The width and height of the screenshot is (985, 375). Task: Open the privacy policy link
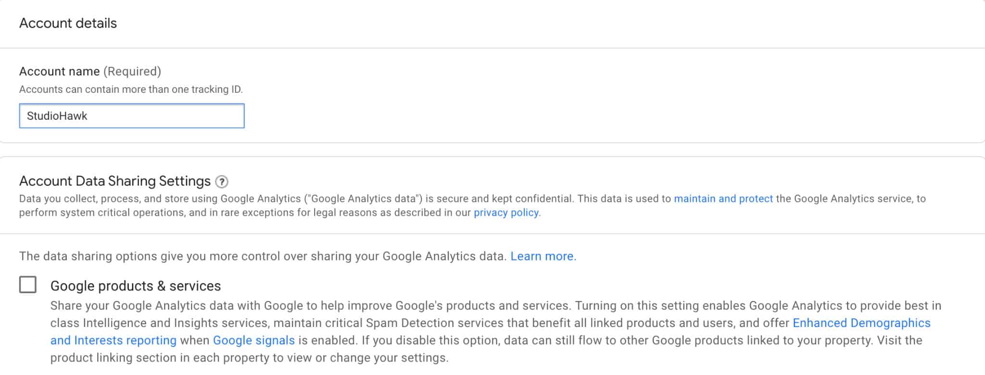point(506,212)
